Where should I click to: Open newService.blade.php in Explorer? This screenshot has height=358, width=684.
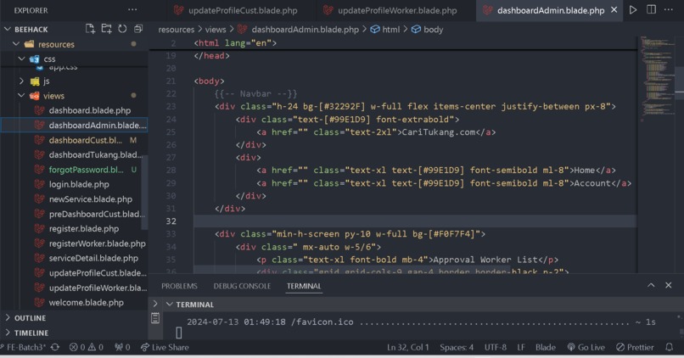[90, 199]
